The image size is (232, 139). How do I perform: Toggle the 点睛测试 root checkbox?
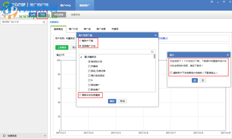click(85, 57)
